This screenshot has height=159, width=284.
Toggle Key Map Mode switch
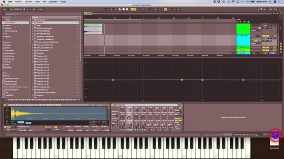265,9
